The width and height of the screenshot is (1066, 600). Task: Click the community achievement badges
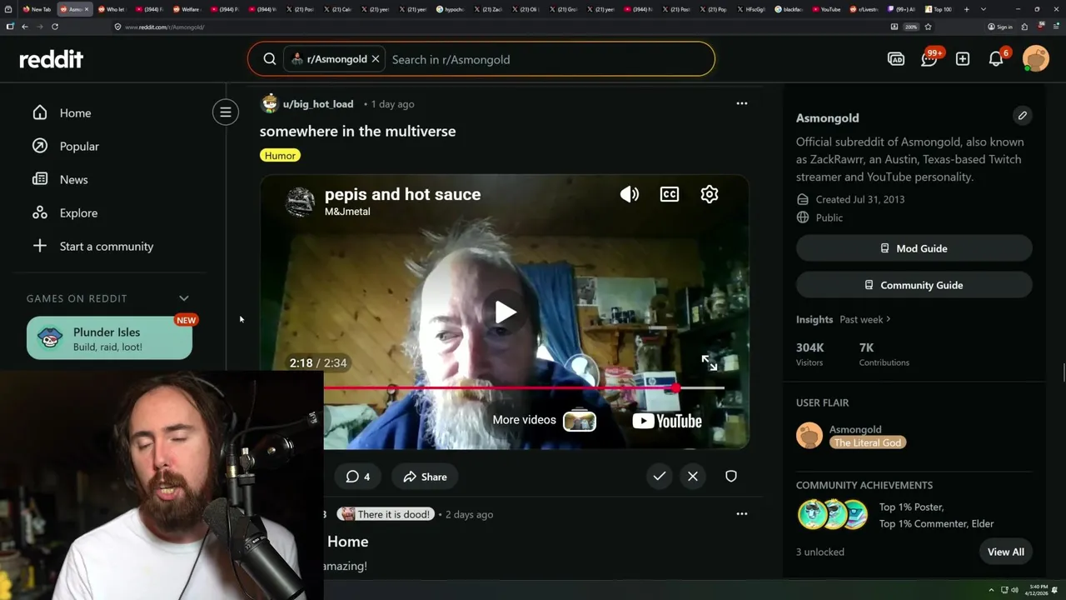(x=832, y=515)
